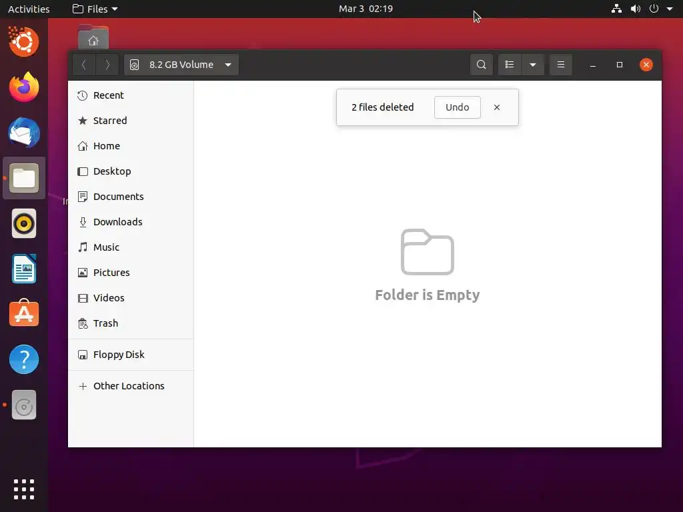Expand the 8.2 GB Volume path dropdown
This screenshot has width=683, height=512.
tap(228, 65)
